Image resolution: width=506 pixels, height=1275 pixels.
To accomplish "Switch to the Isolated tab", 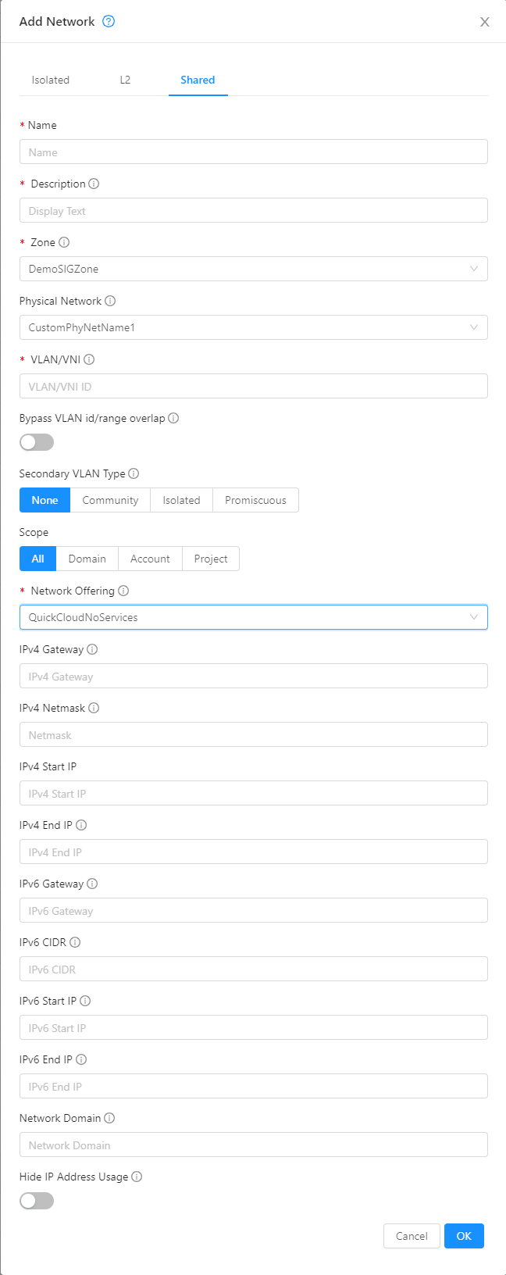I will pyautogui.click(x=51, y=80).
